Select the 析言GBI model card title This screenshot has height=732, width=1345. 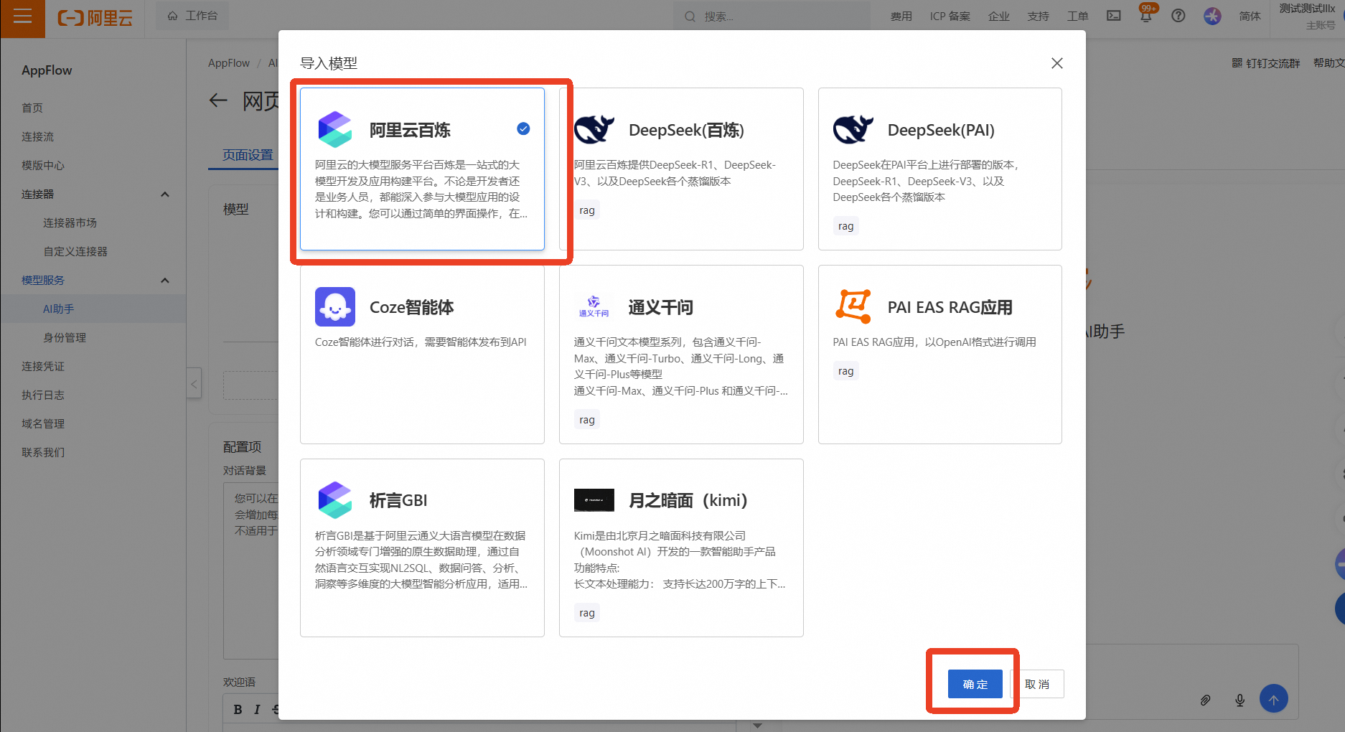coord(398,500)
